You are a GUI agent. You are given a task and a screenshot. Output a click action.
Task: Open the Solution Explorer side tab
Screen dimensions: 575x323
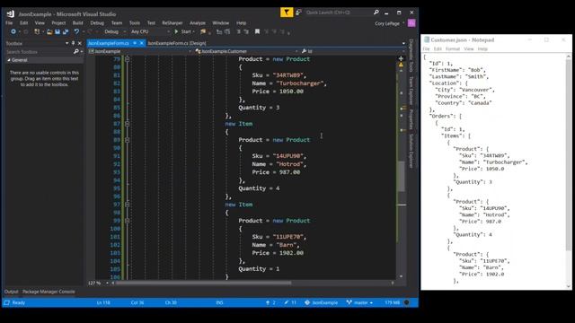(411, 152)
